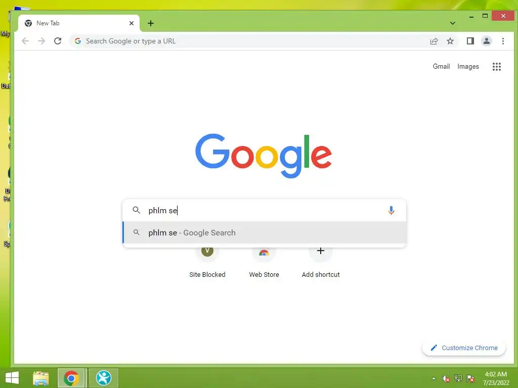Open the Chrome profile avatar
The width and height of the screenshot is (518, 388).
[486, 41]
